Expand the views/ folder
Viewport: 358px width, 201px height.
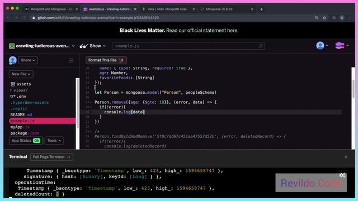point(18,90)
